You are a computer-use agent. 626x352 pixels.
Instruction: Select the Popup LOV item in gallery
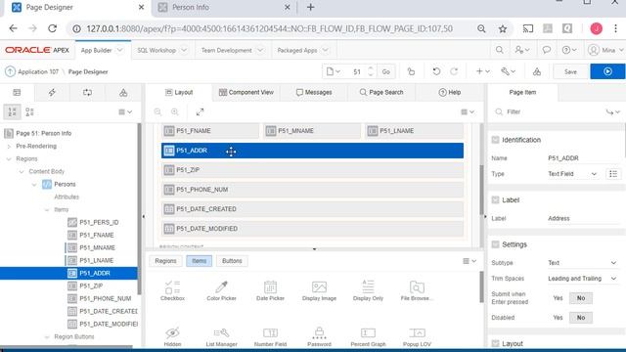417,336
